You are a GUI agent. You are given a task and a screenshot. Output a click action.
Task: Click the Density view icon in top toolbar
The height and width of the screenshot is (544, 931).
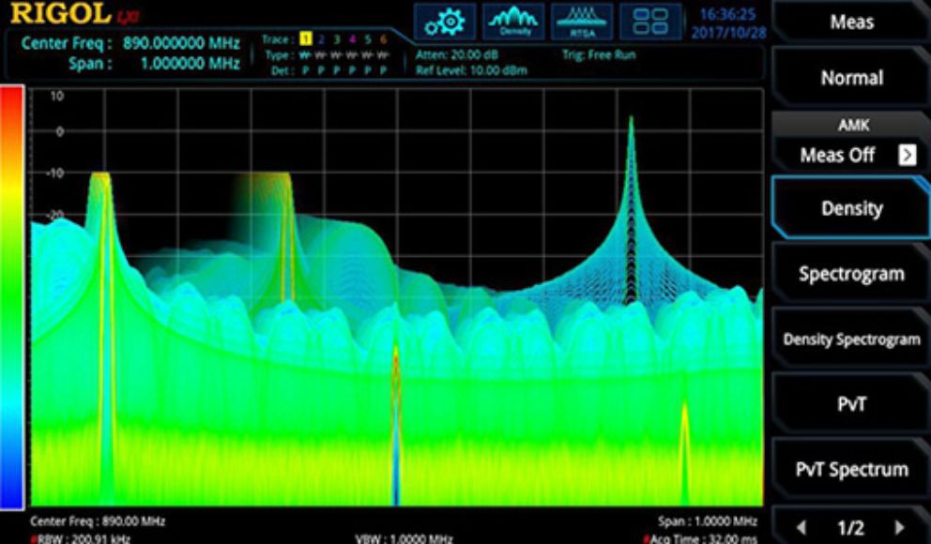tap(513, 22)
